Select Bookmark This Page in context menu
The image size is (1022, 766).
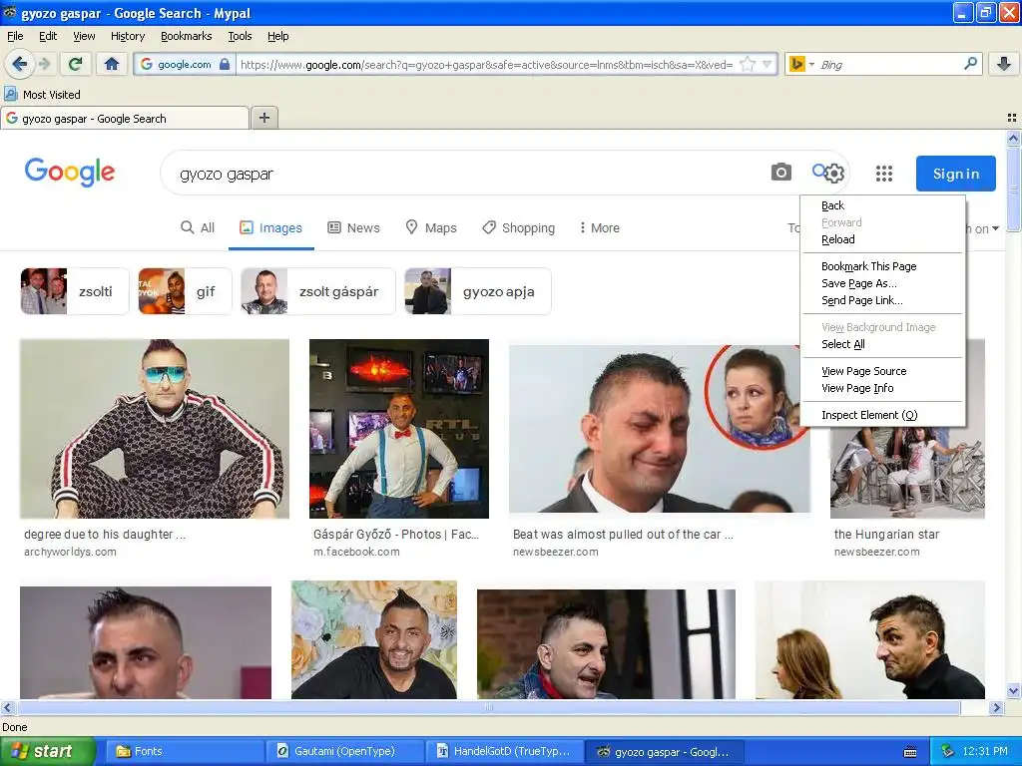[882, 265]
